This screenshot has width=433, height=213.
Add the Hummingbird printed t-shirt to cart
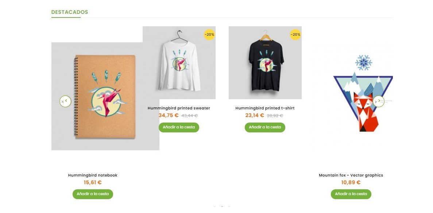coord(265,127)
